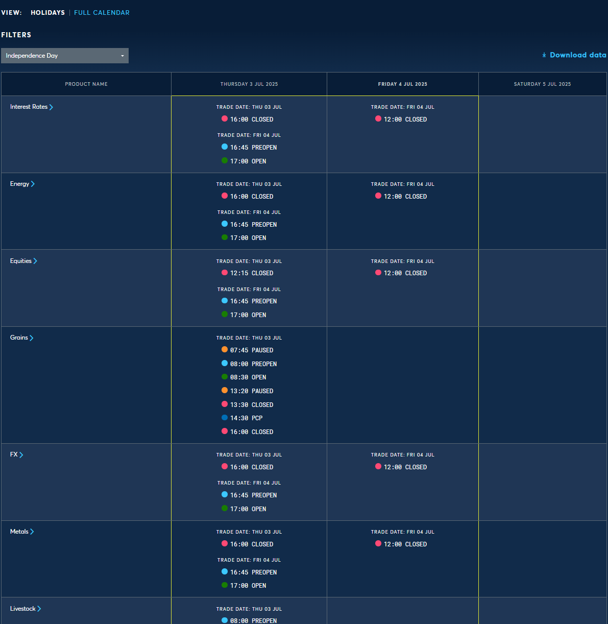Switch to the Full Calendar view
This screenshot has width=608, height=624.
click(102, 12)
